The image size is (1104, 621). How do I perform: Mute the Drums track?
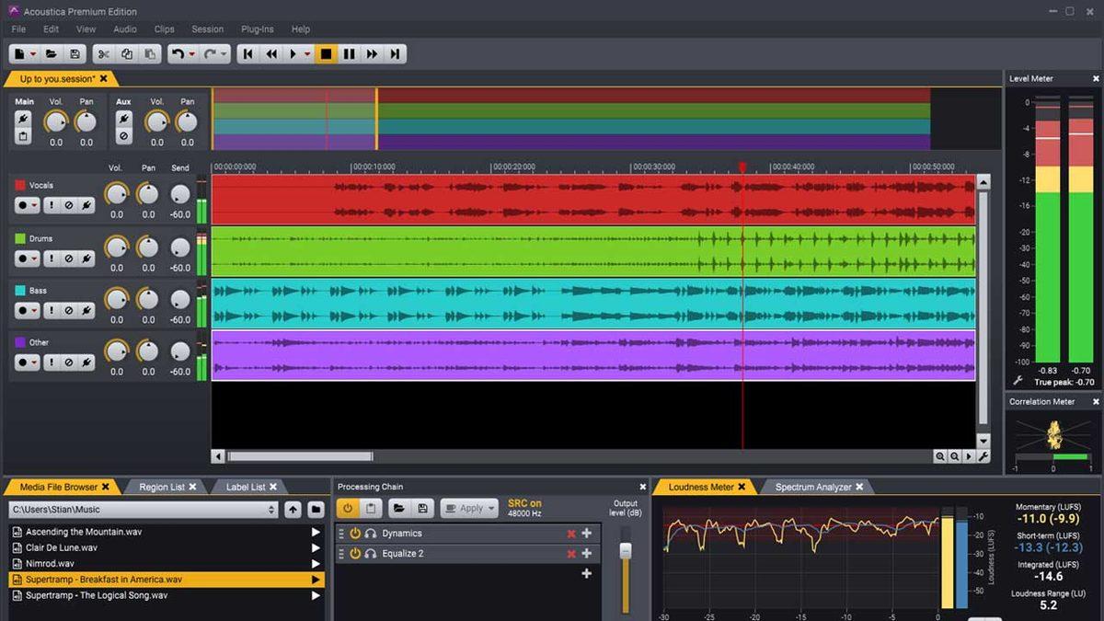68,259
